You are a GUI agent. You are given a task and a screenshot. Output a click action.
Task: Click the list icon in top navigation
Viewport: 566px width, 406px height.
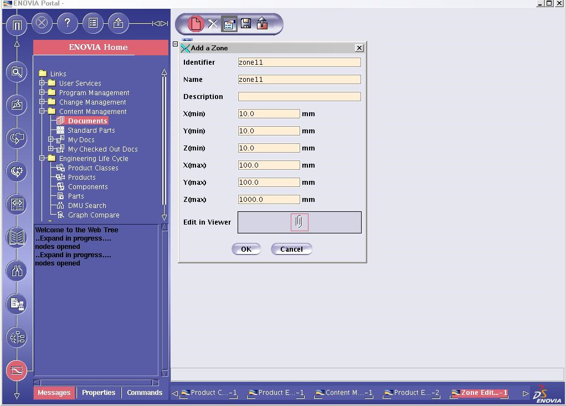pyautogui.click(x=93, y=23)
